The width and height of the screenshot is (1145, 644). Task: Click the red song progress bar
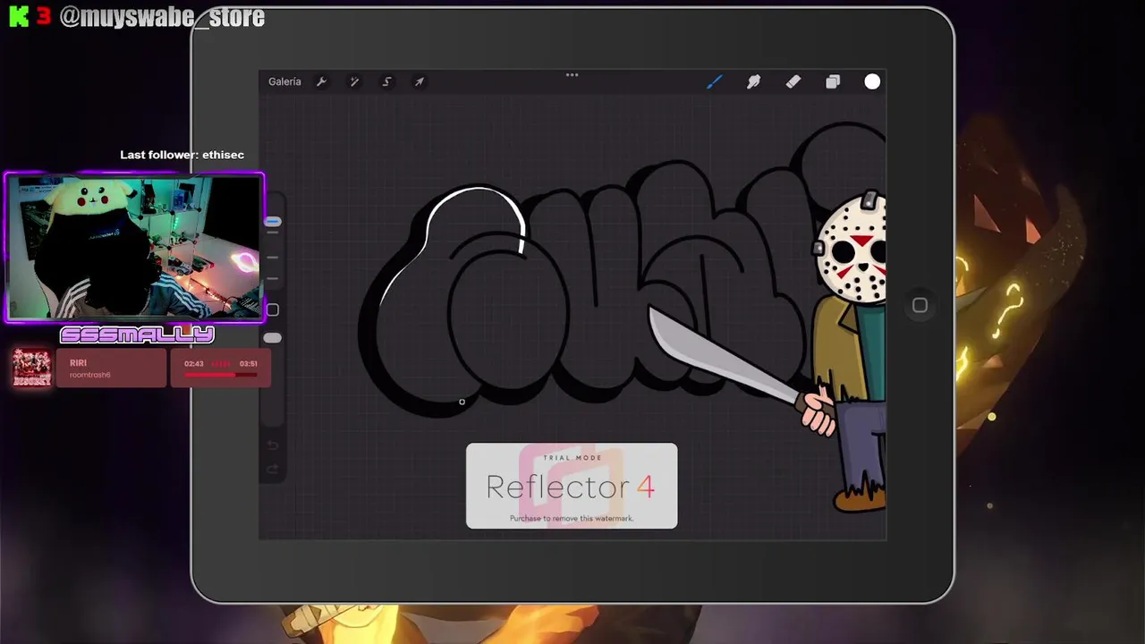pos(220,375)
